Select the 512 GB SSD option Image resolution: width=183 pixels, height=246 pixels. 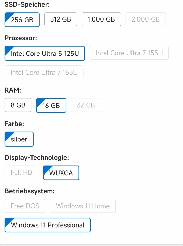[x=60, y=19]
